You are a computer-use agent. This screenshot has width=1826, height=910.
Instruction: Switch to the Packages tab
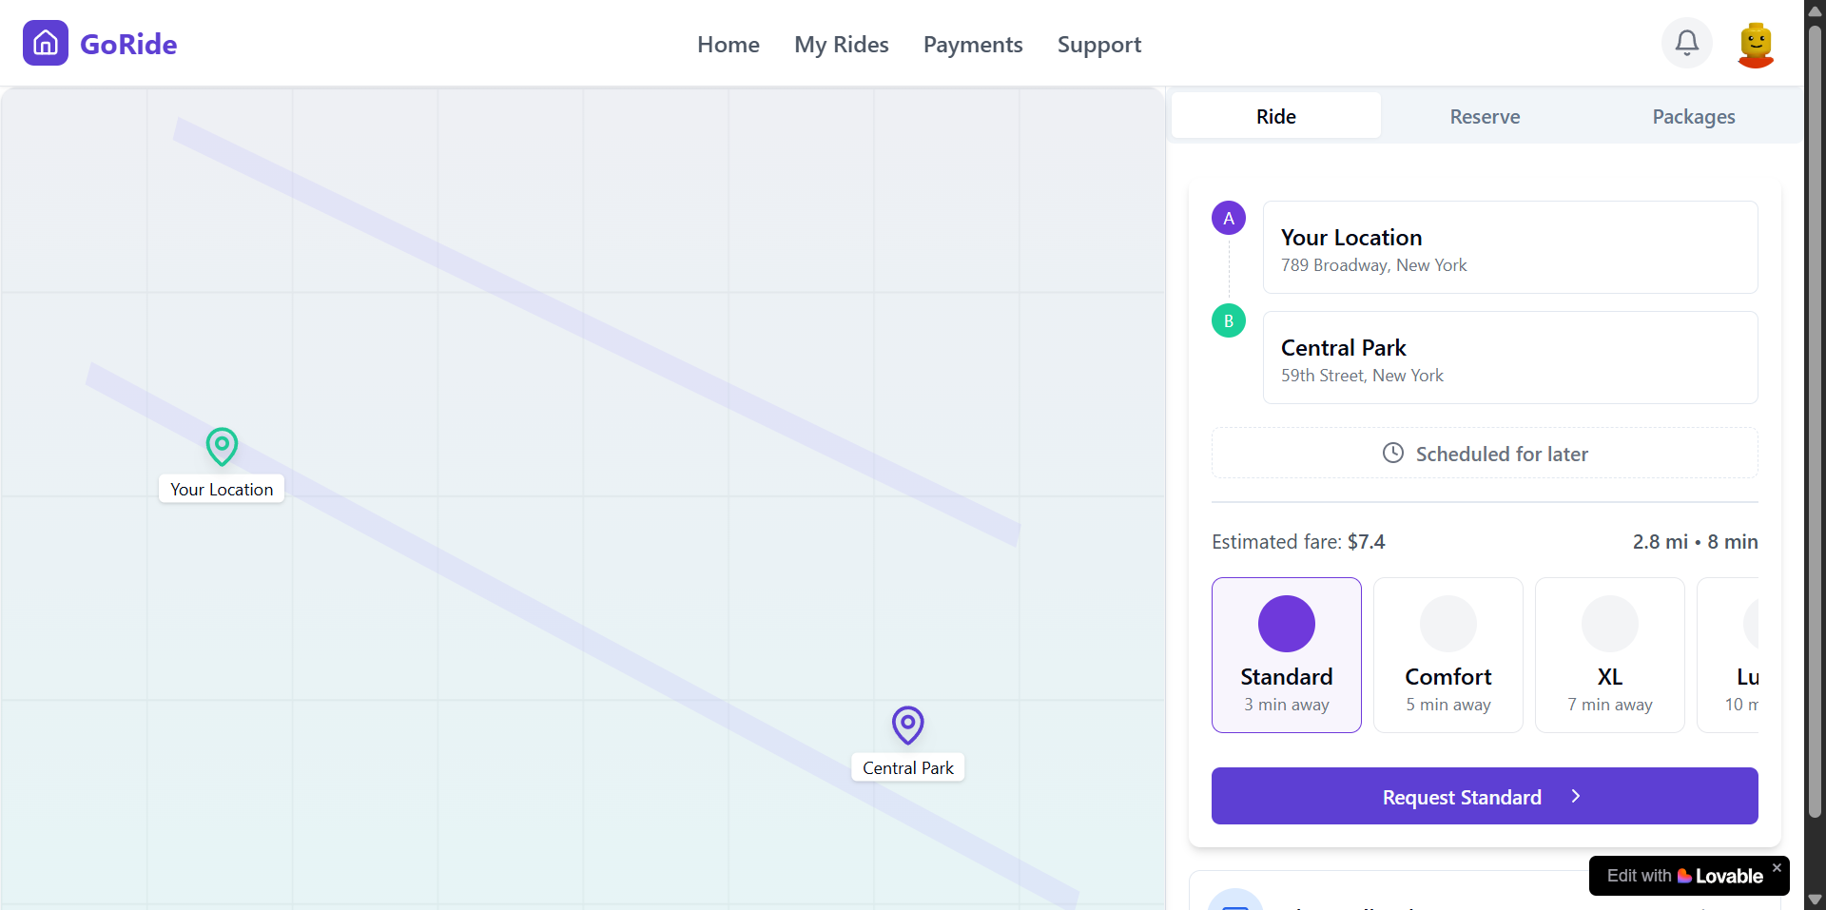[1693, 116]
